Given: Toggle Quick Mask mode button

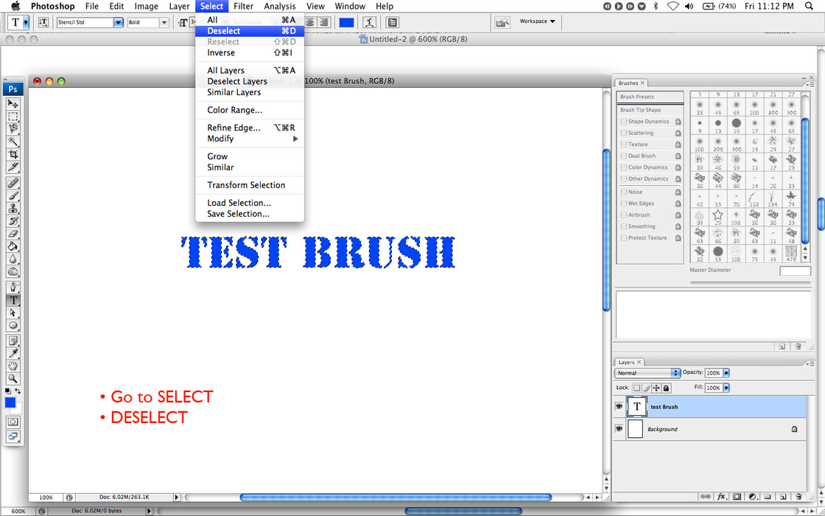Looking at the screenshot, I should (x=13, y=422).
